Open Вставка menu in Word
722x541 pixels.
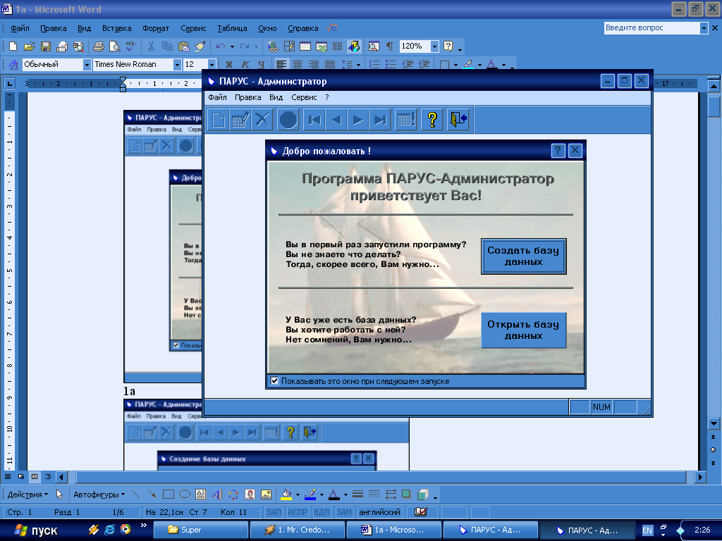pos(116,28)
